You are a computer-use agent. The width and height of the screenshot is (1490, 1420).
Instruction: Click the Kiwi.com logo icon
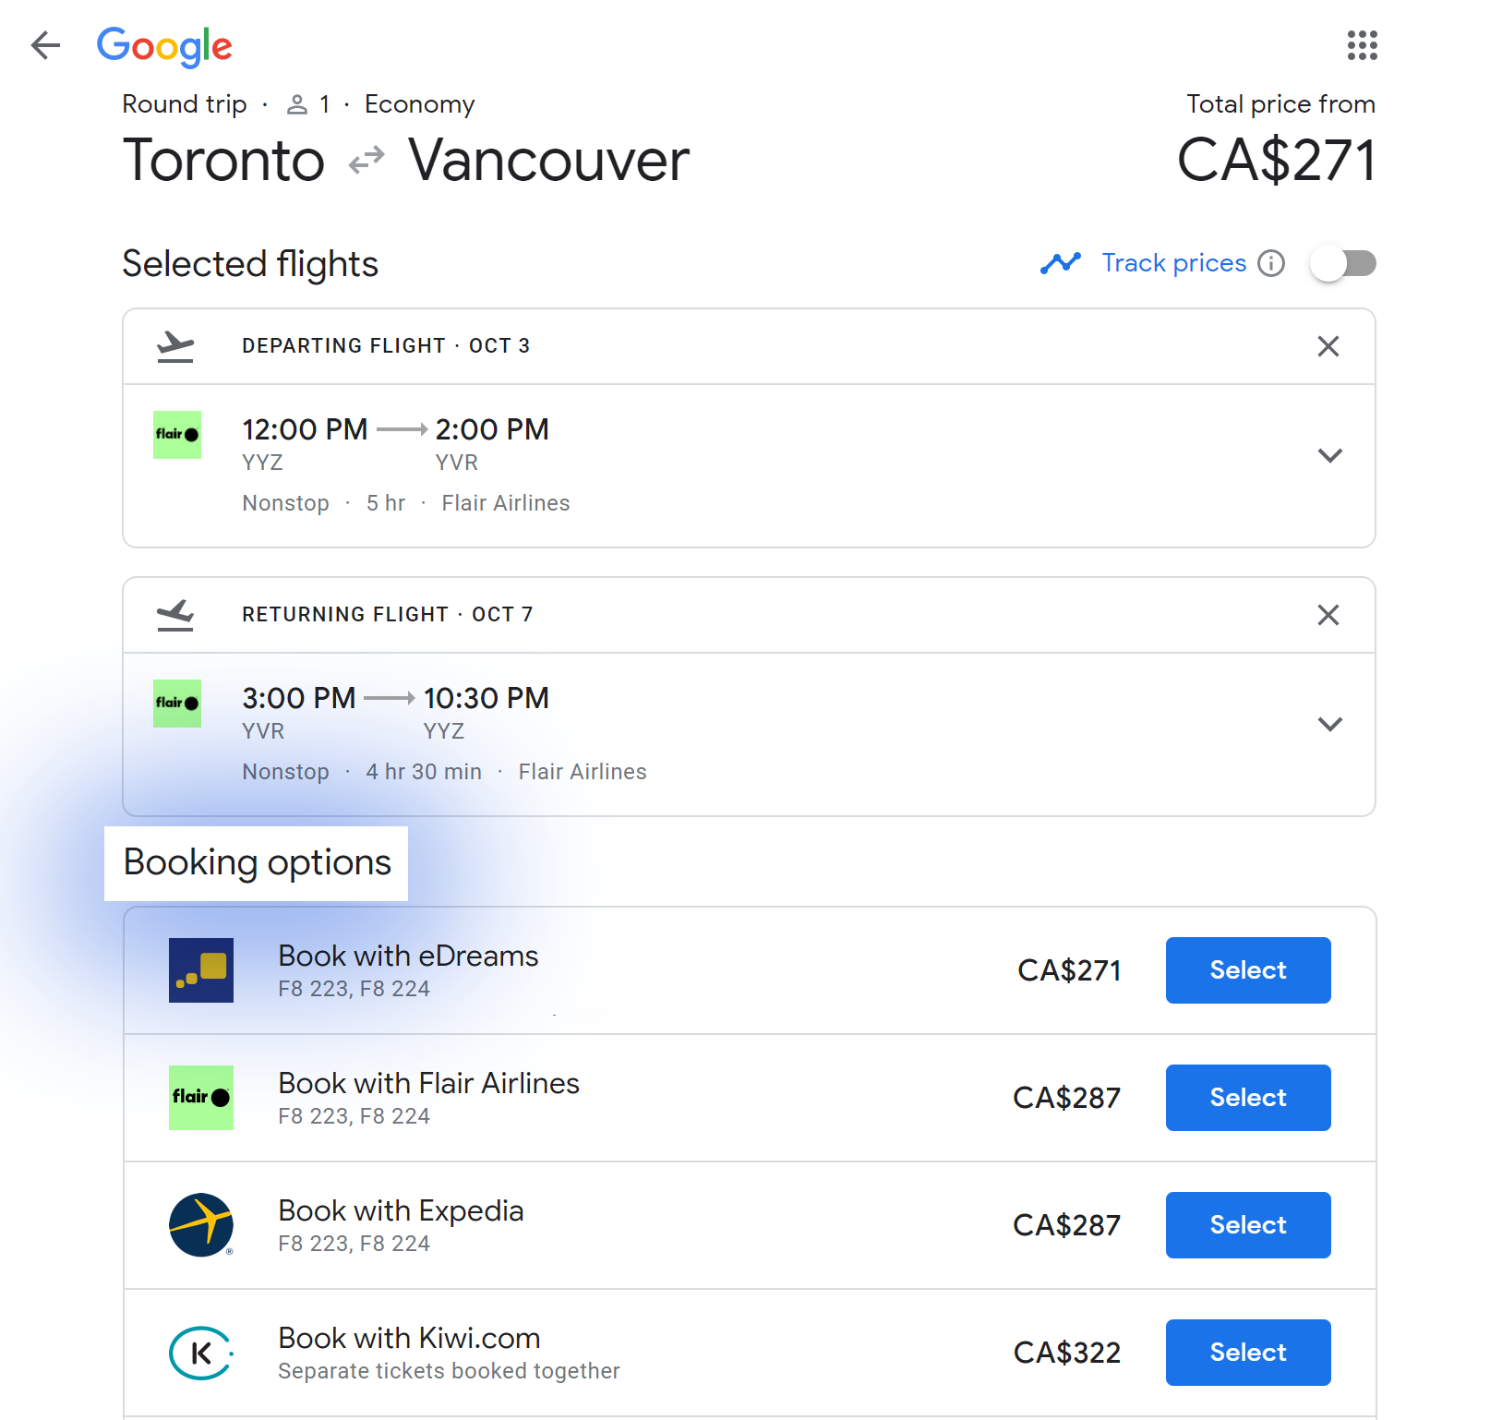point(201,1353)
